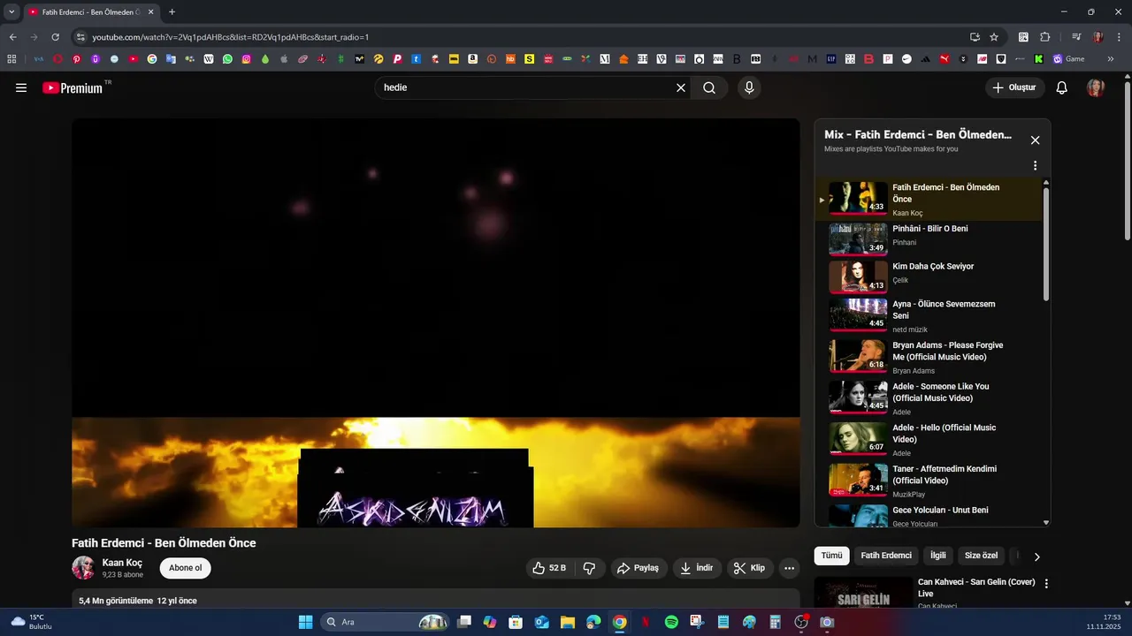This screenshot has width=1132, height=636.
Task: Open the Game bookmark
Action: [1068, 59]
